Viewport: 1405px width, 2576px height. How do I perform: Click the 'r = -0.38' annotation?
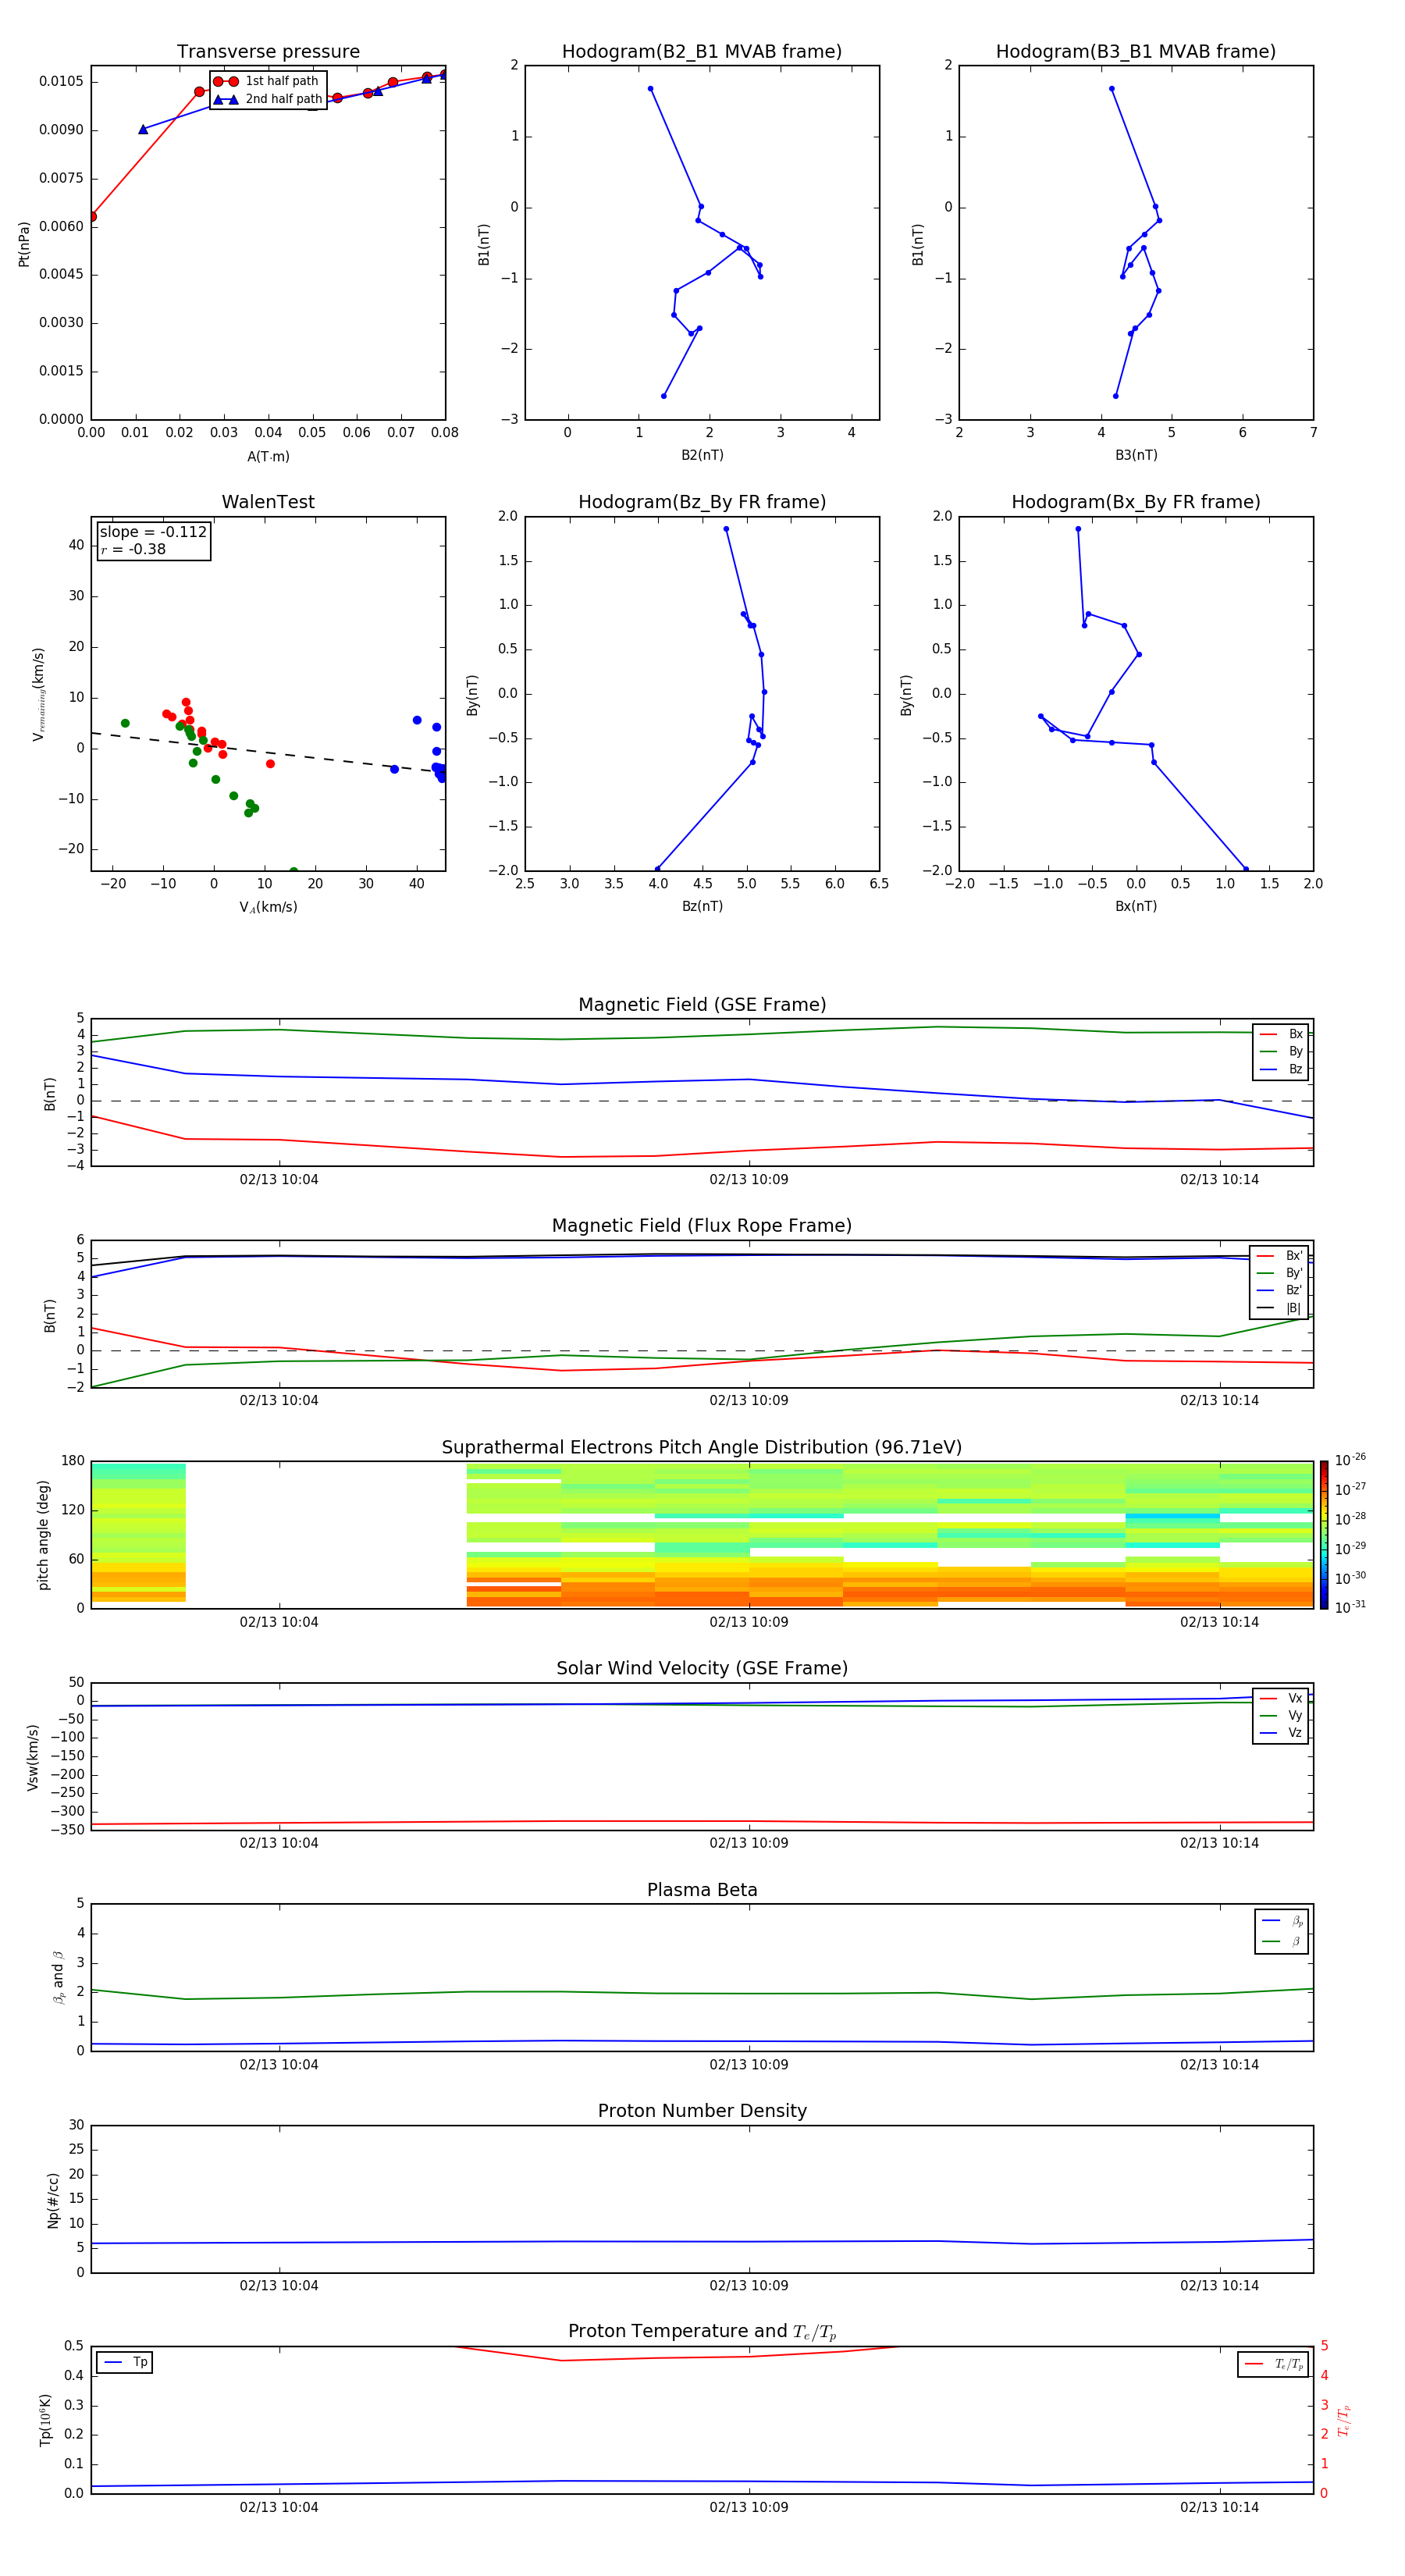(x=133, y=549)
